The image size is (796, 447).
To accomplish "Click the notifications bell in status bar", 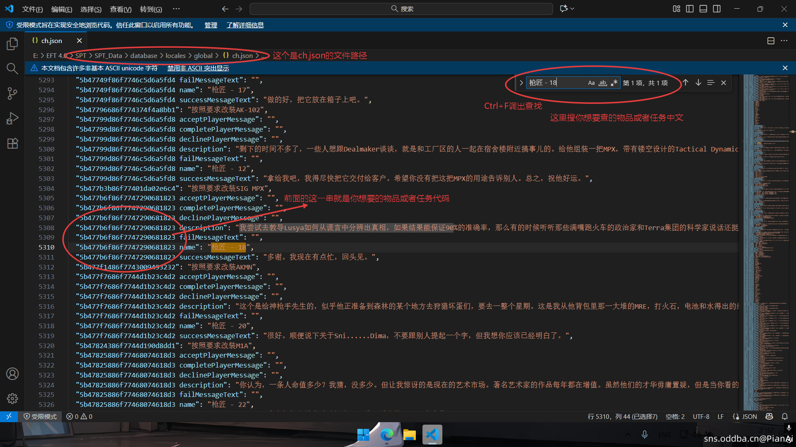I will click(x=784, y=416).
